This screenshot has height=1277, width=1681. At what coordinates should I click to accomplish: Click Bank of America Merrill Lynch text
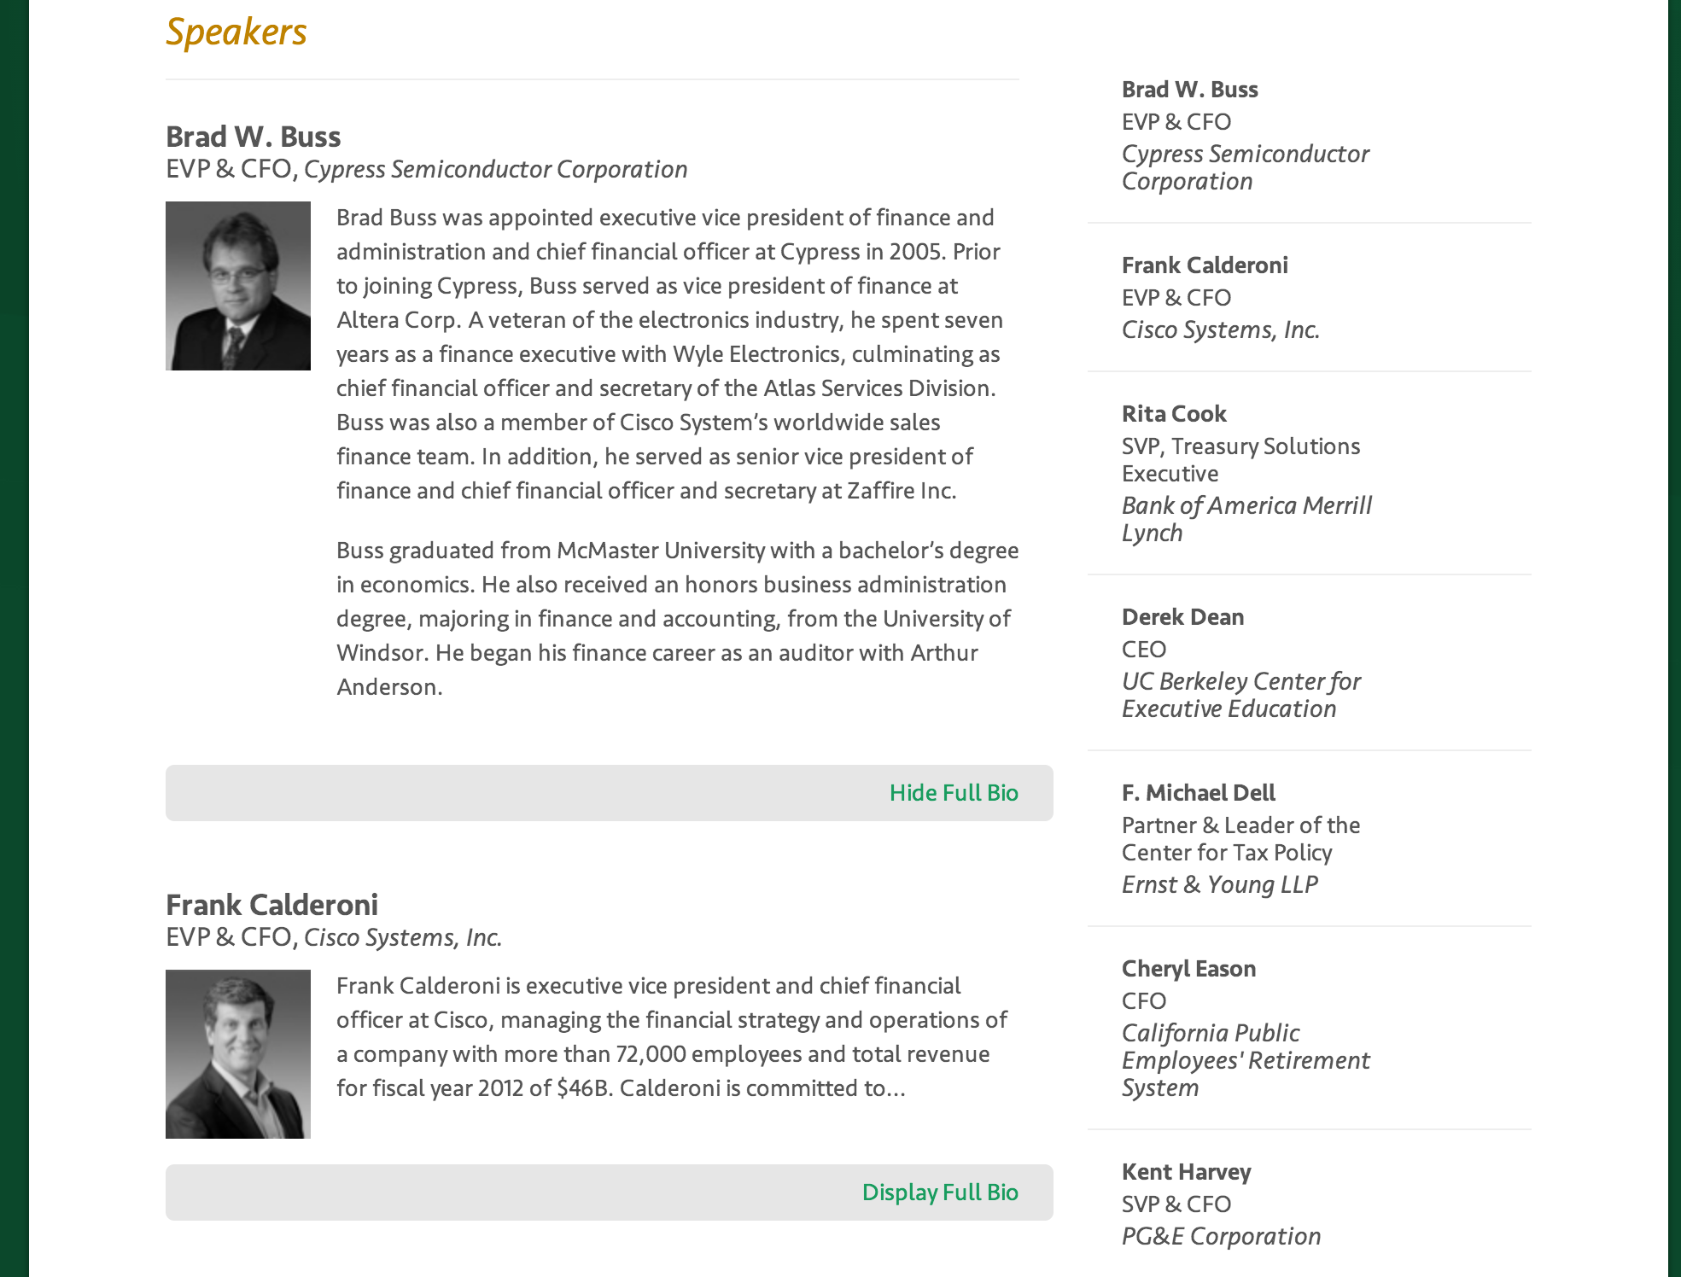pos(1246,519)
